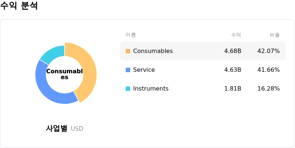Click the 41.66% ratio value

[268, 70]
